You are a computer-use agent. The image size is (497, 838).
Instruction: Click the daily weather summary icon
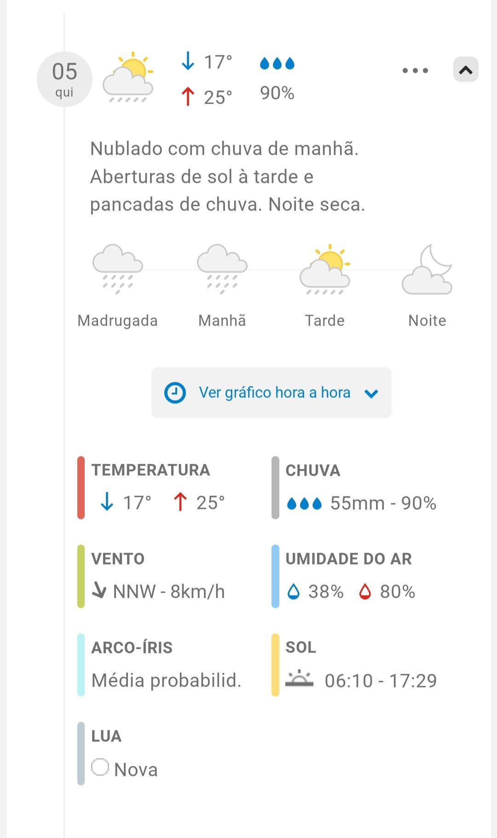click(128, 77)
